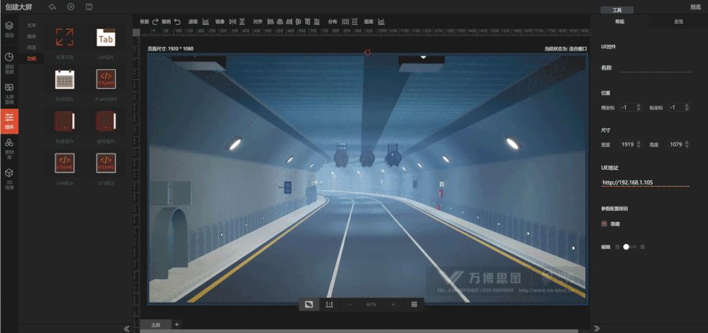Set canvas zoom to 1:1
This screenshot has width=708, height=333.
pyautogui.click(x=329, y=305)
